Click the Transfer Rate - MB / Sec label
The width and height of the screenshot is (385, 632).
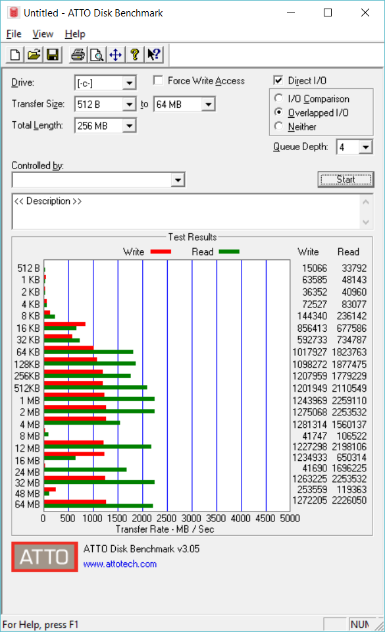[165, 529]
